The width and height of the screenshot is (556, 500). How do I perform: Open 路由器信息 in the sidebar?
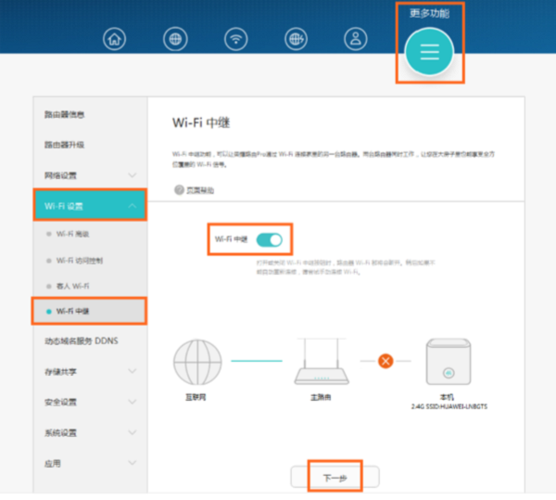pyautogui.click(x=65, y=115)
